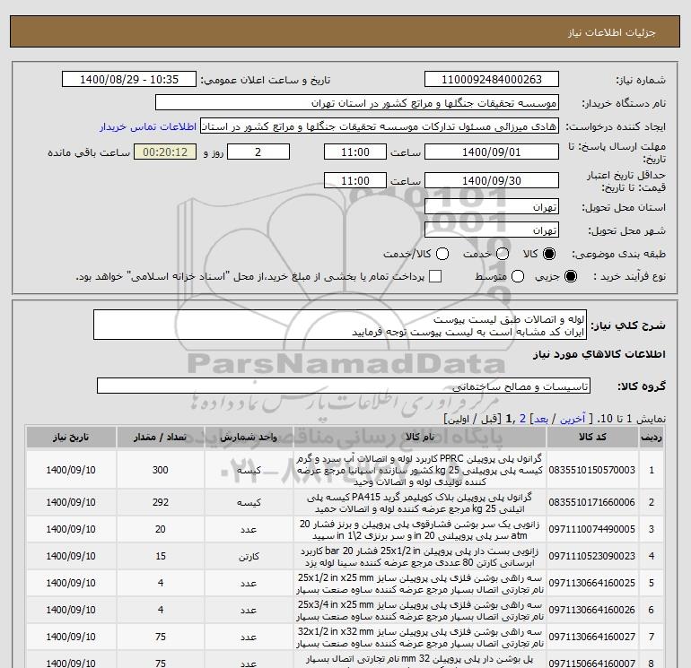Viewport: 691px width, 668px height.
Task: Click the PA415 granule item name
Action: 420,502
